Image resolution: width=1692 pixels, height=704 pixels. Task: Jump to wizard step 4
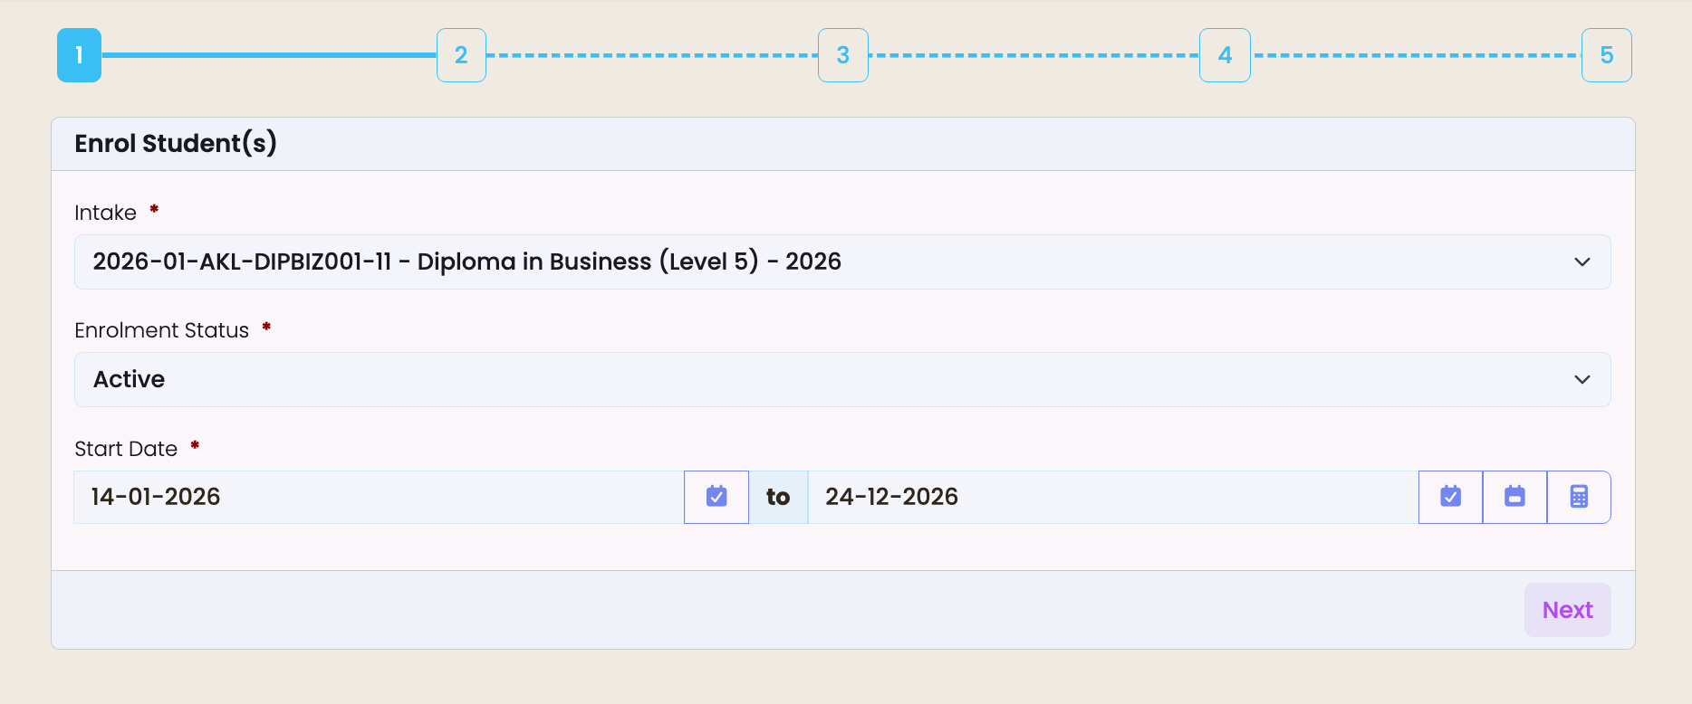click(x=1225, y=55)
